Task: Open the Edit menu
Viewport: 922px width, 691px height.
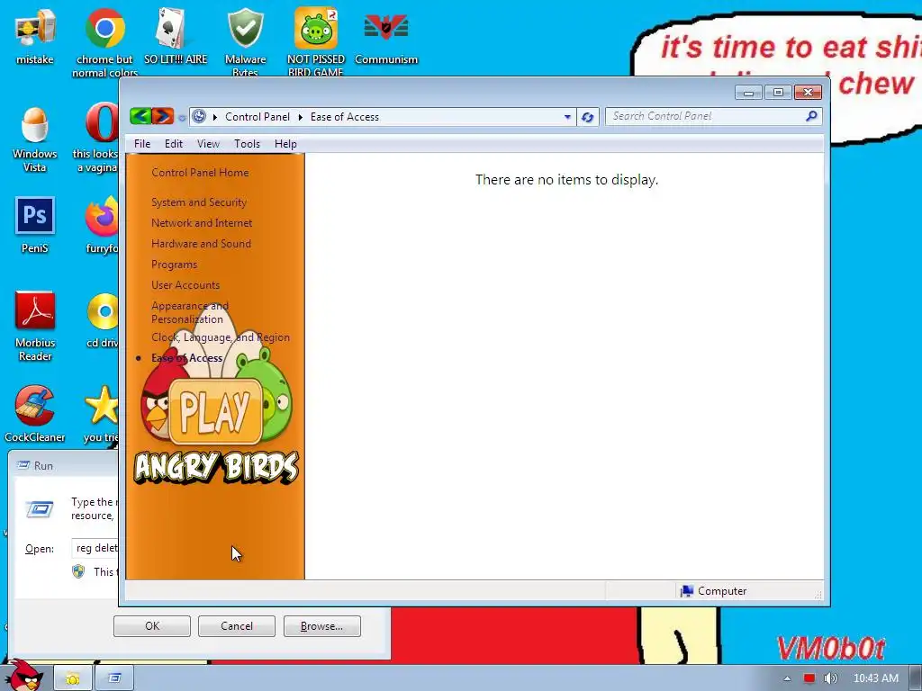Action: tap(174, 144)
